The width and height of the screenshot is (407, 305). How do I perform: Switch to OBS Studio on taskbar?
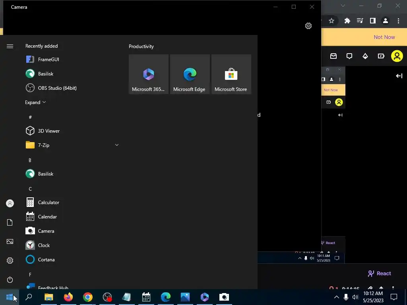[x=107, y=297]
